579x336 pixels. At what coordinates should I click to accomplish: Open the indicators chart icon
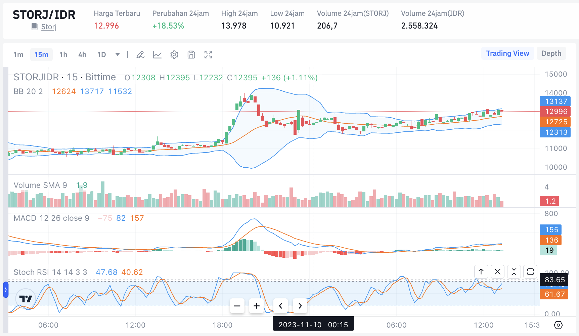click(x=157, y=54)
